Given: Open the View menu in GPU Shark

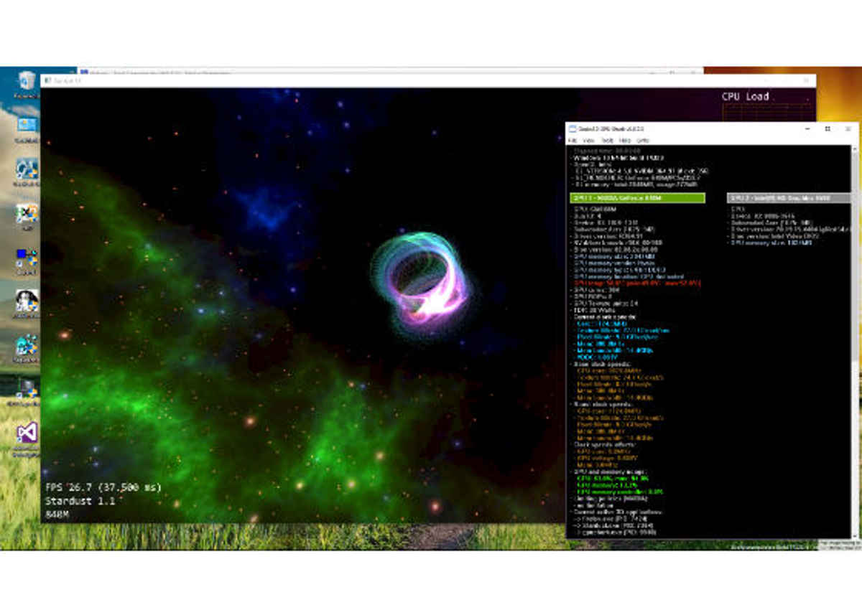Looking at the screenshot, I should pos(589,141).
